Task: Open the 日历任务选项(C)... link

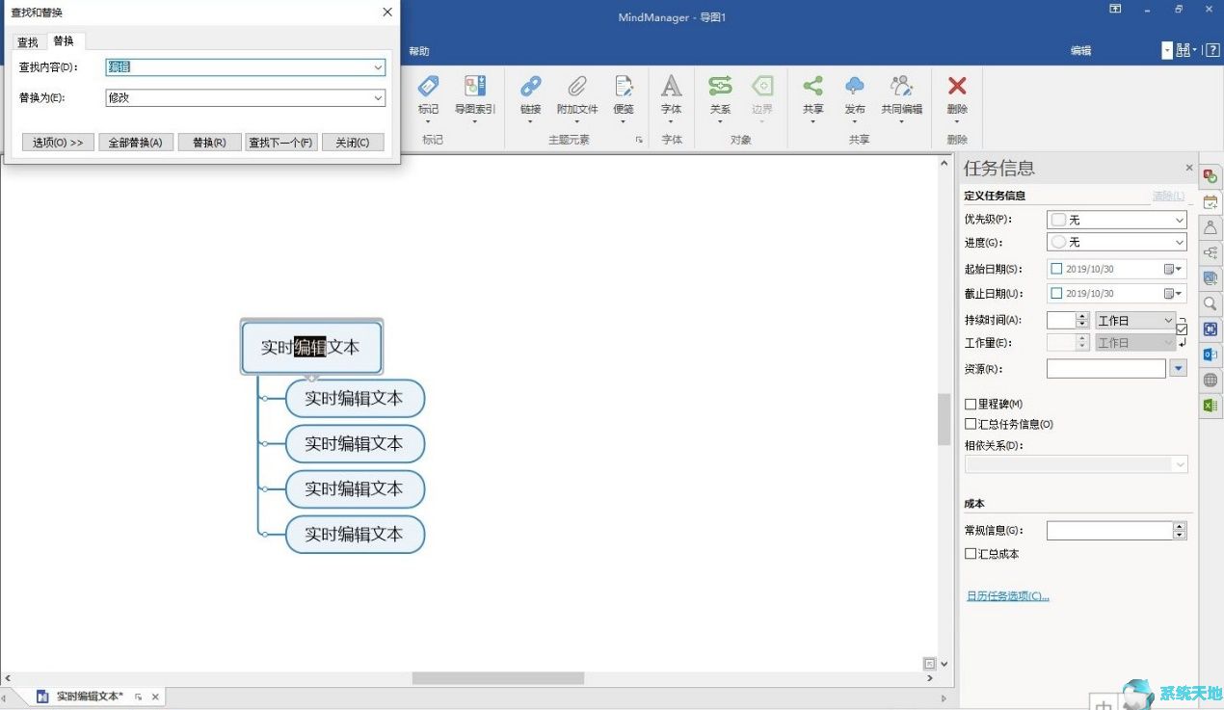Action: [1007, 596]
